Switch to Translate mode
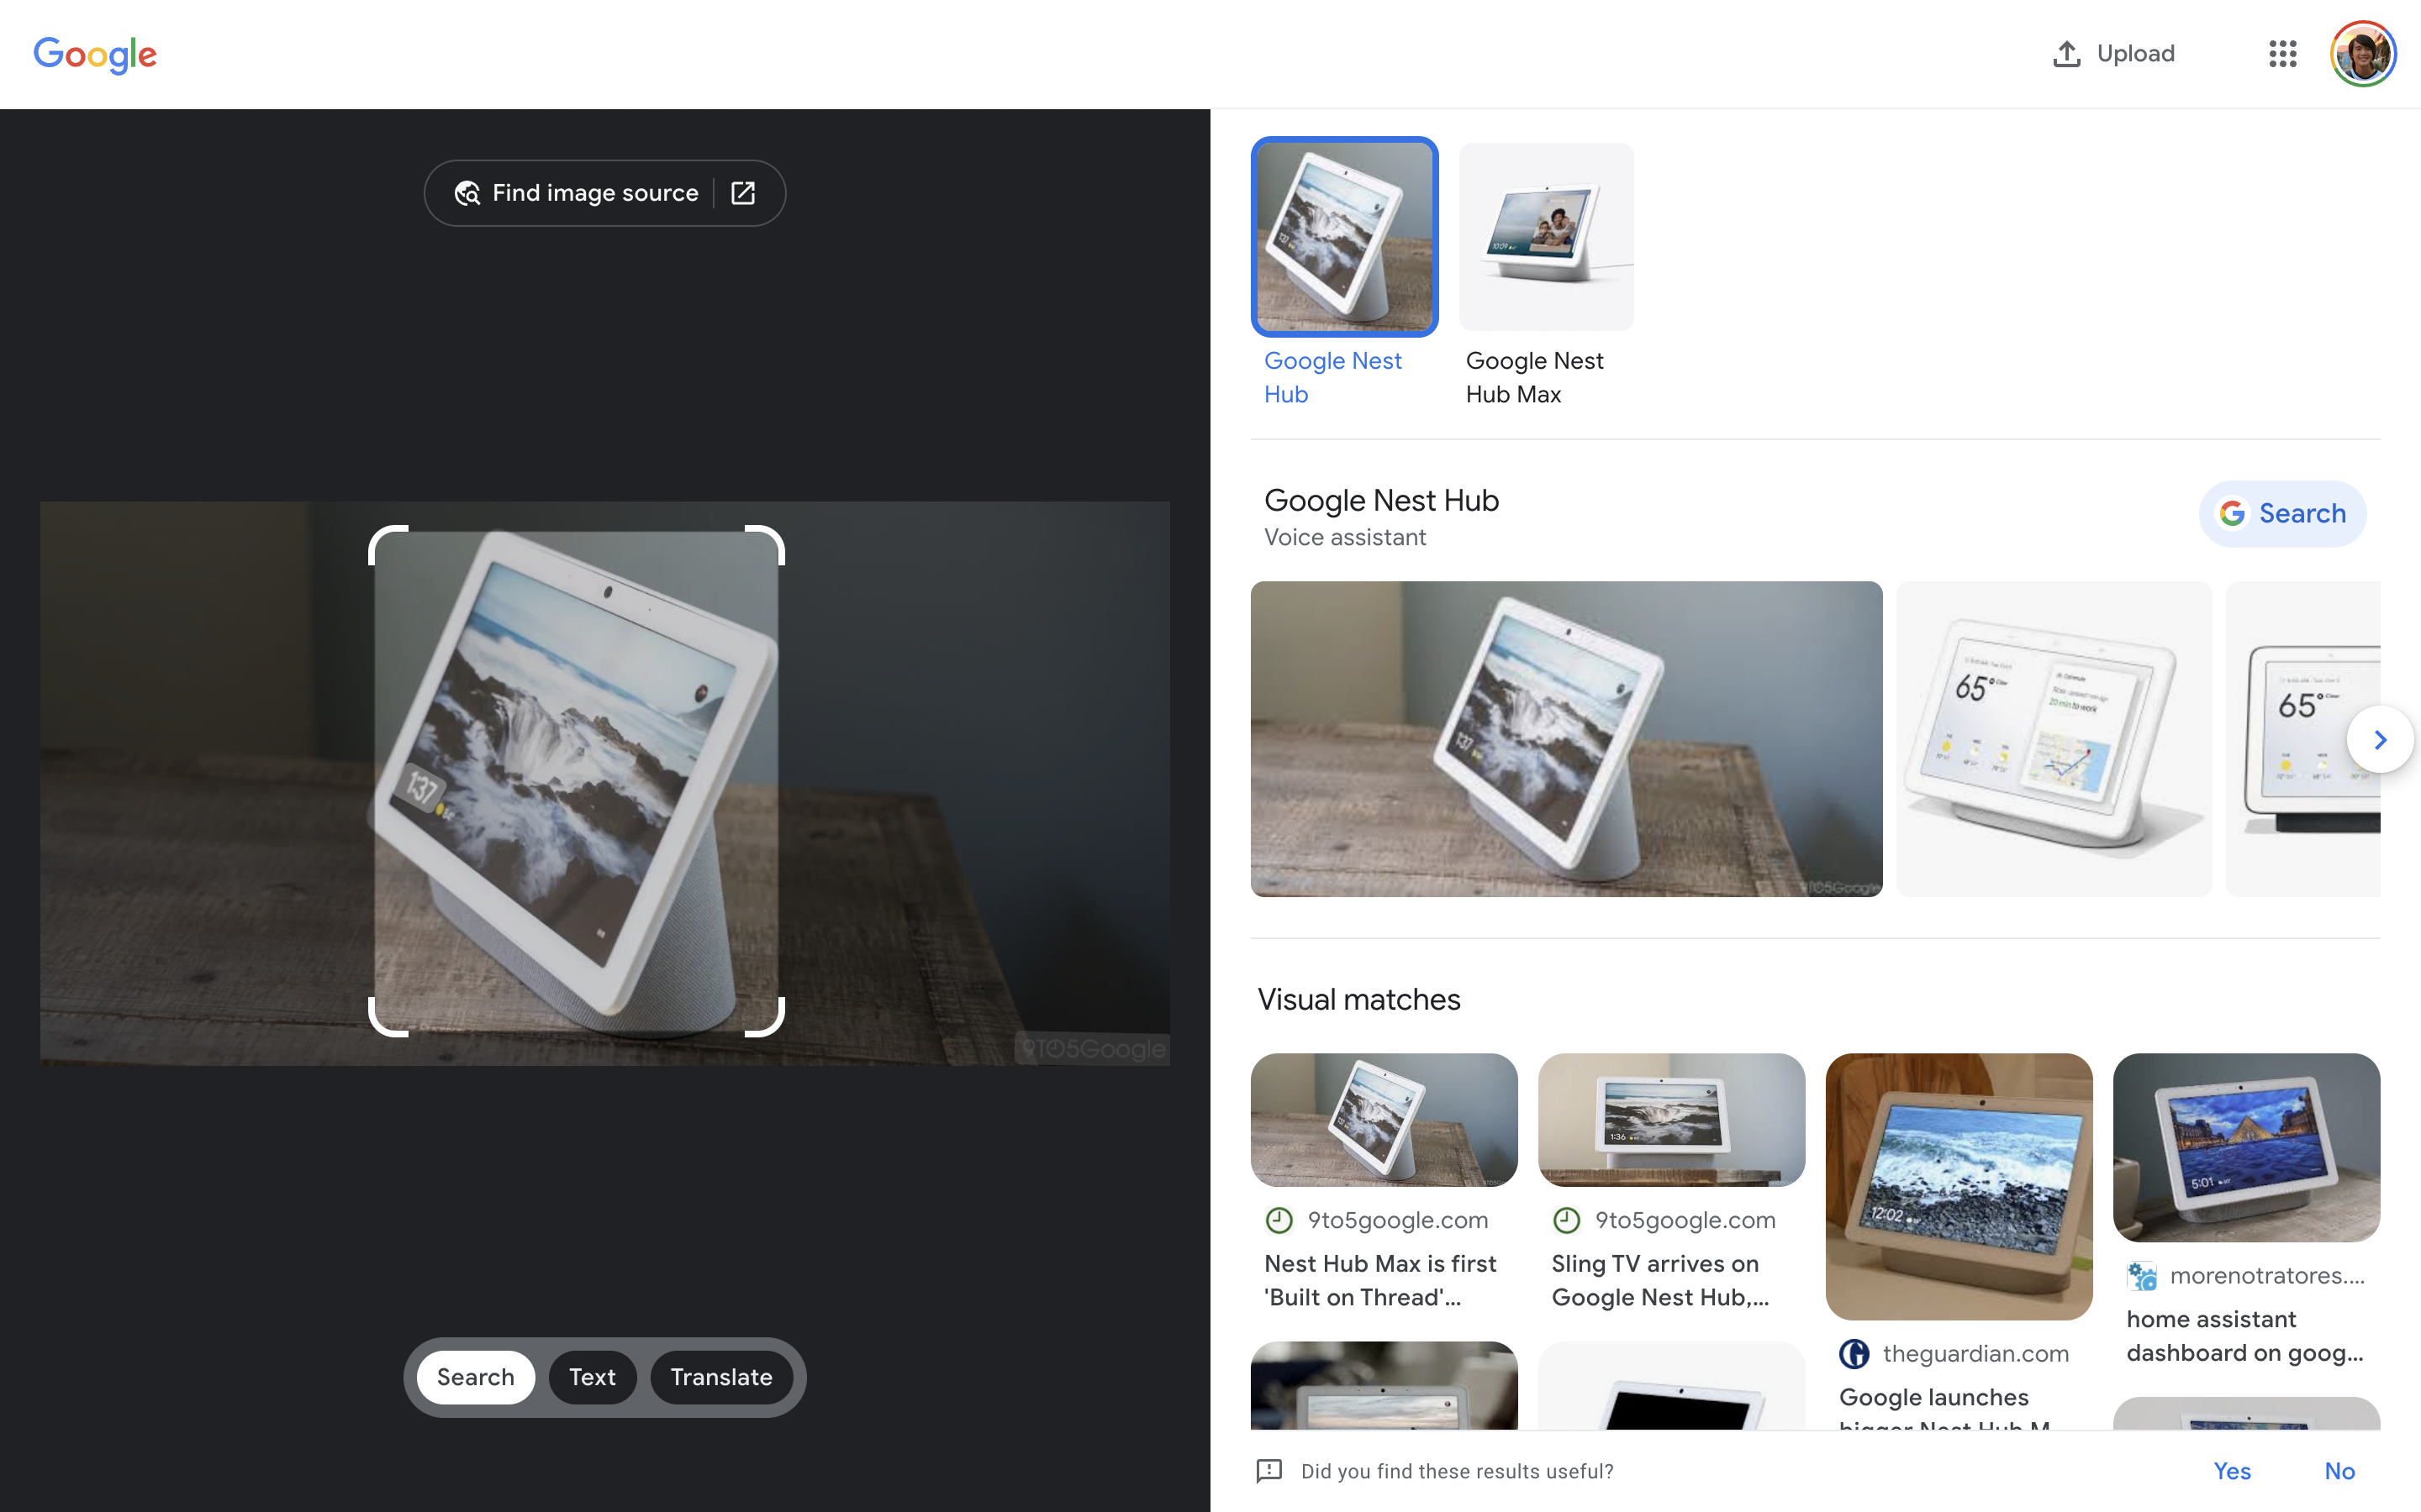2421x1512 pixels. pyautogui.click(x=721, y=1377)
